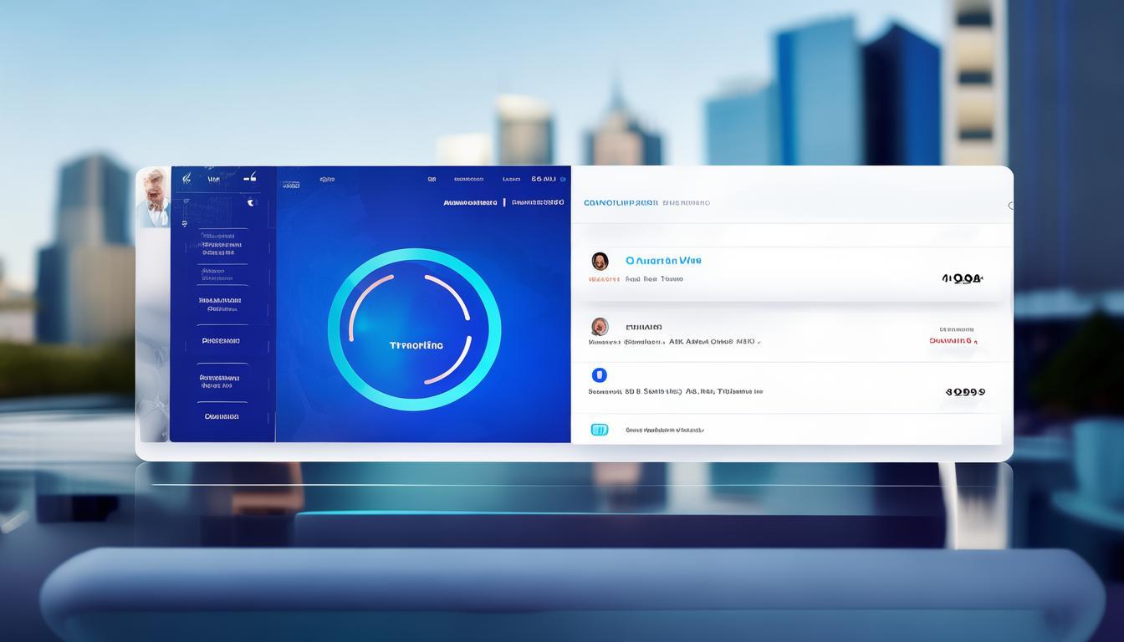This screenshot has height=642, width=1124.
Task: Select the last sidebar menu item
Action: coord(222,416)
